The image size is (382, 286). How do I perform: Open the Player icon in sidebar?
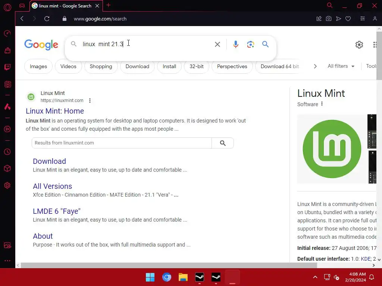7,129
